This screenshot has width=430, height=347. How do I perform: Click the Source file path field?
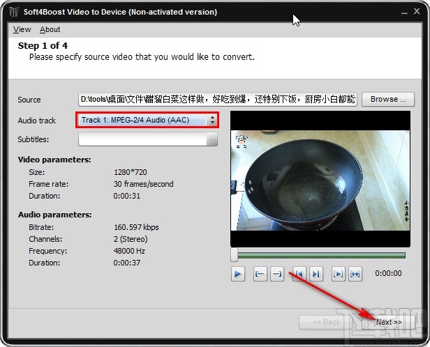tap(218, 99)
